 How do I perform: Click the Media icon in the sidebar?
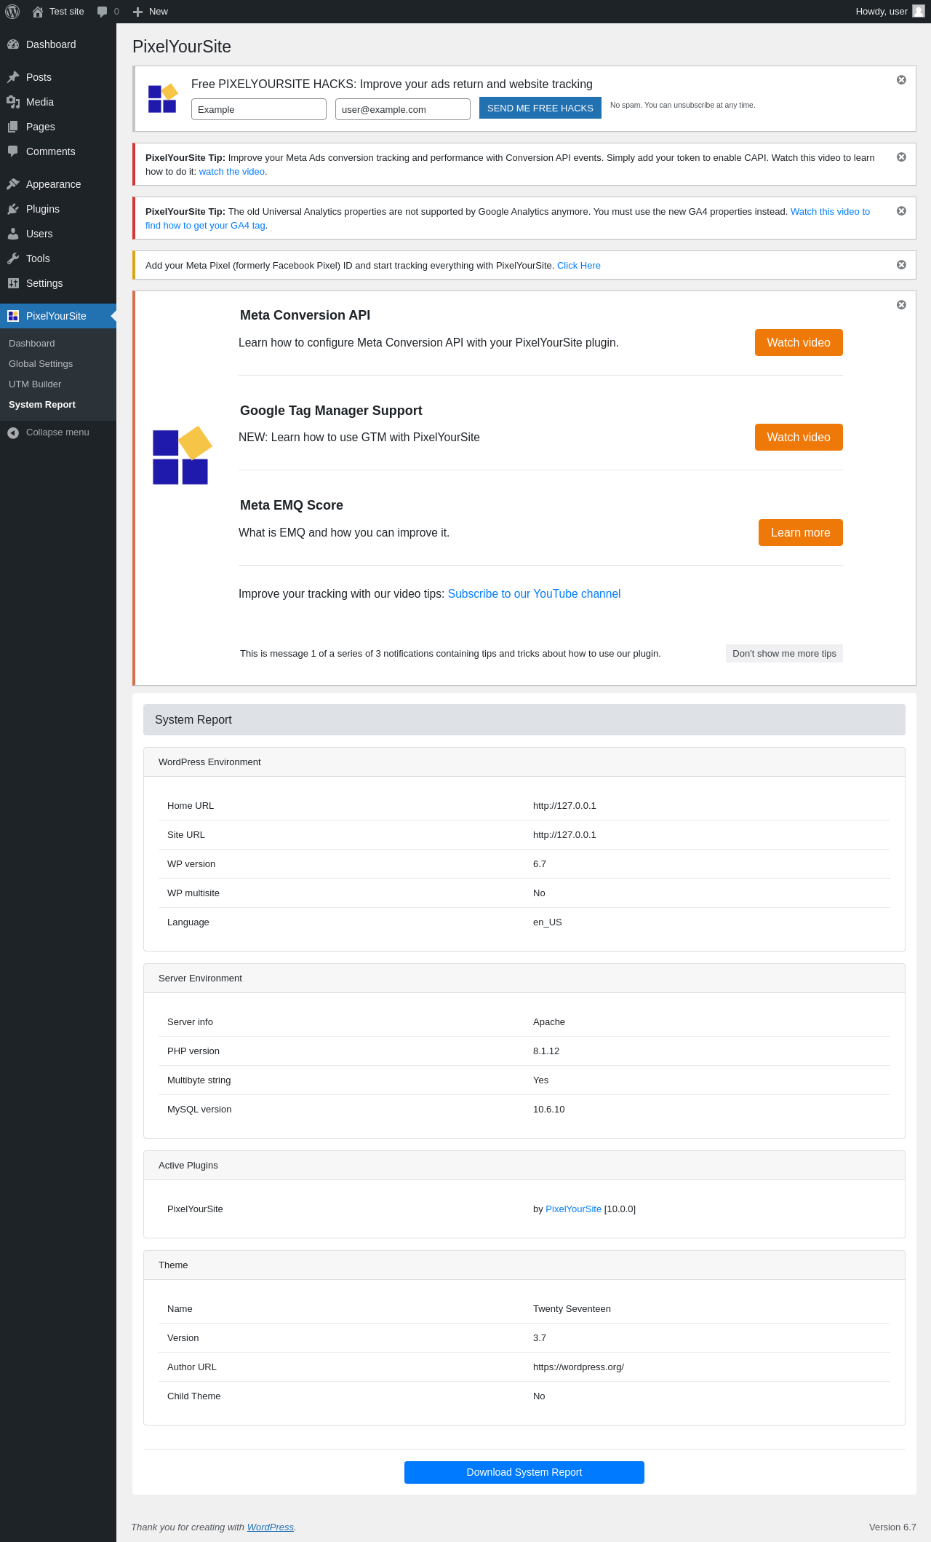pyautogui.click(x=13, y=102)
